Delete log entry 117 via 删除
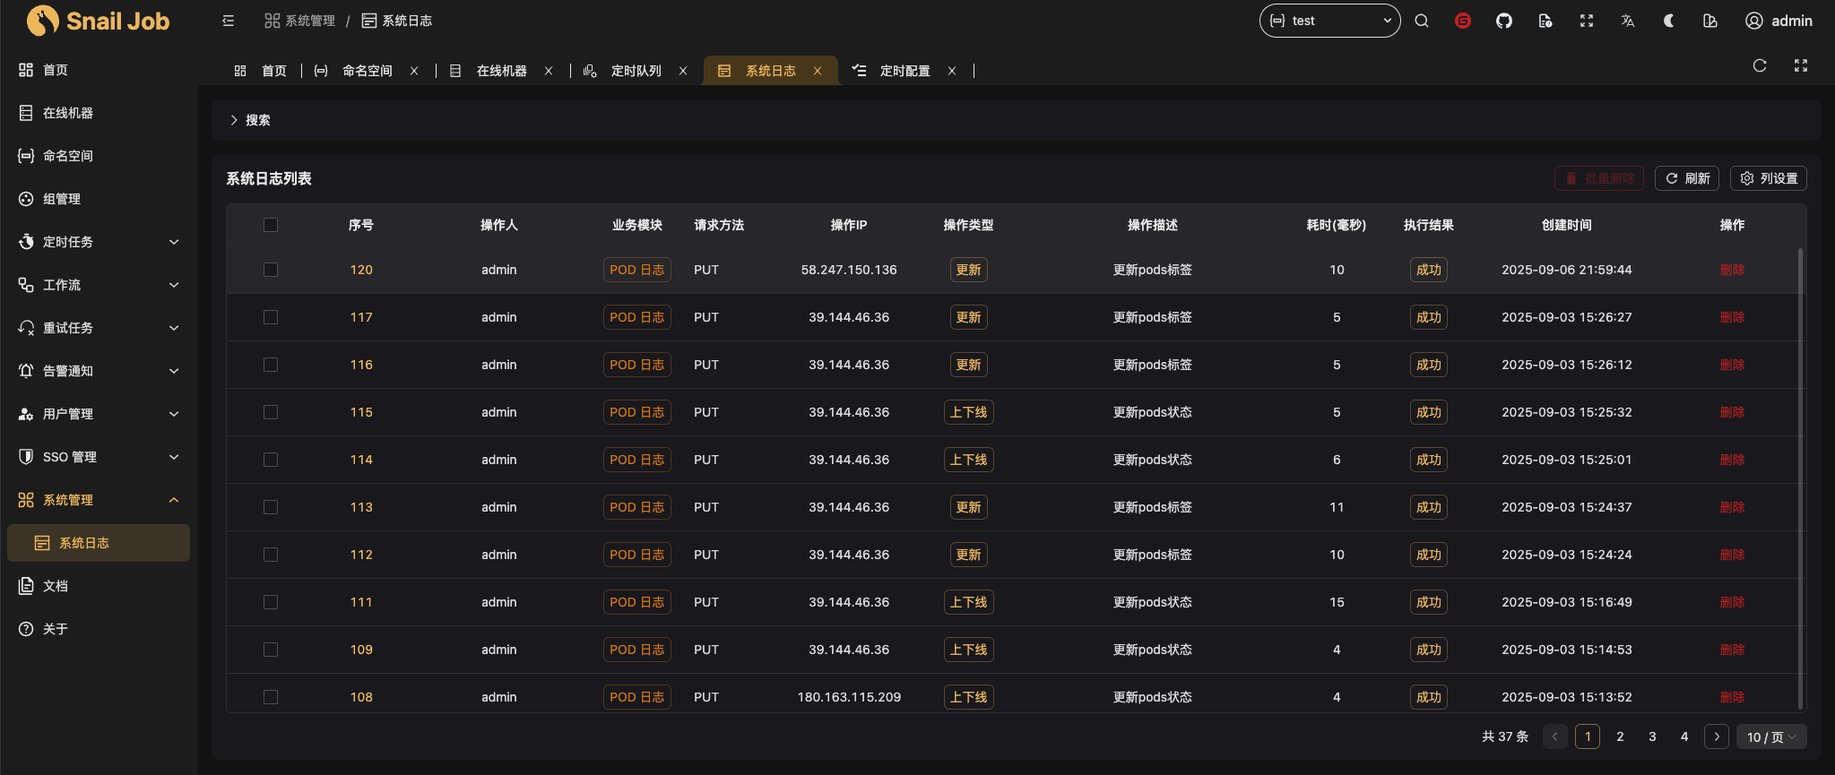Viewport: 1835px width, 775px height. [1731, 317]
